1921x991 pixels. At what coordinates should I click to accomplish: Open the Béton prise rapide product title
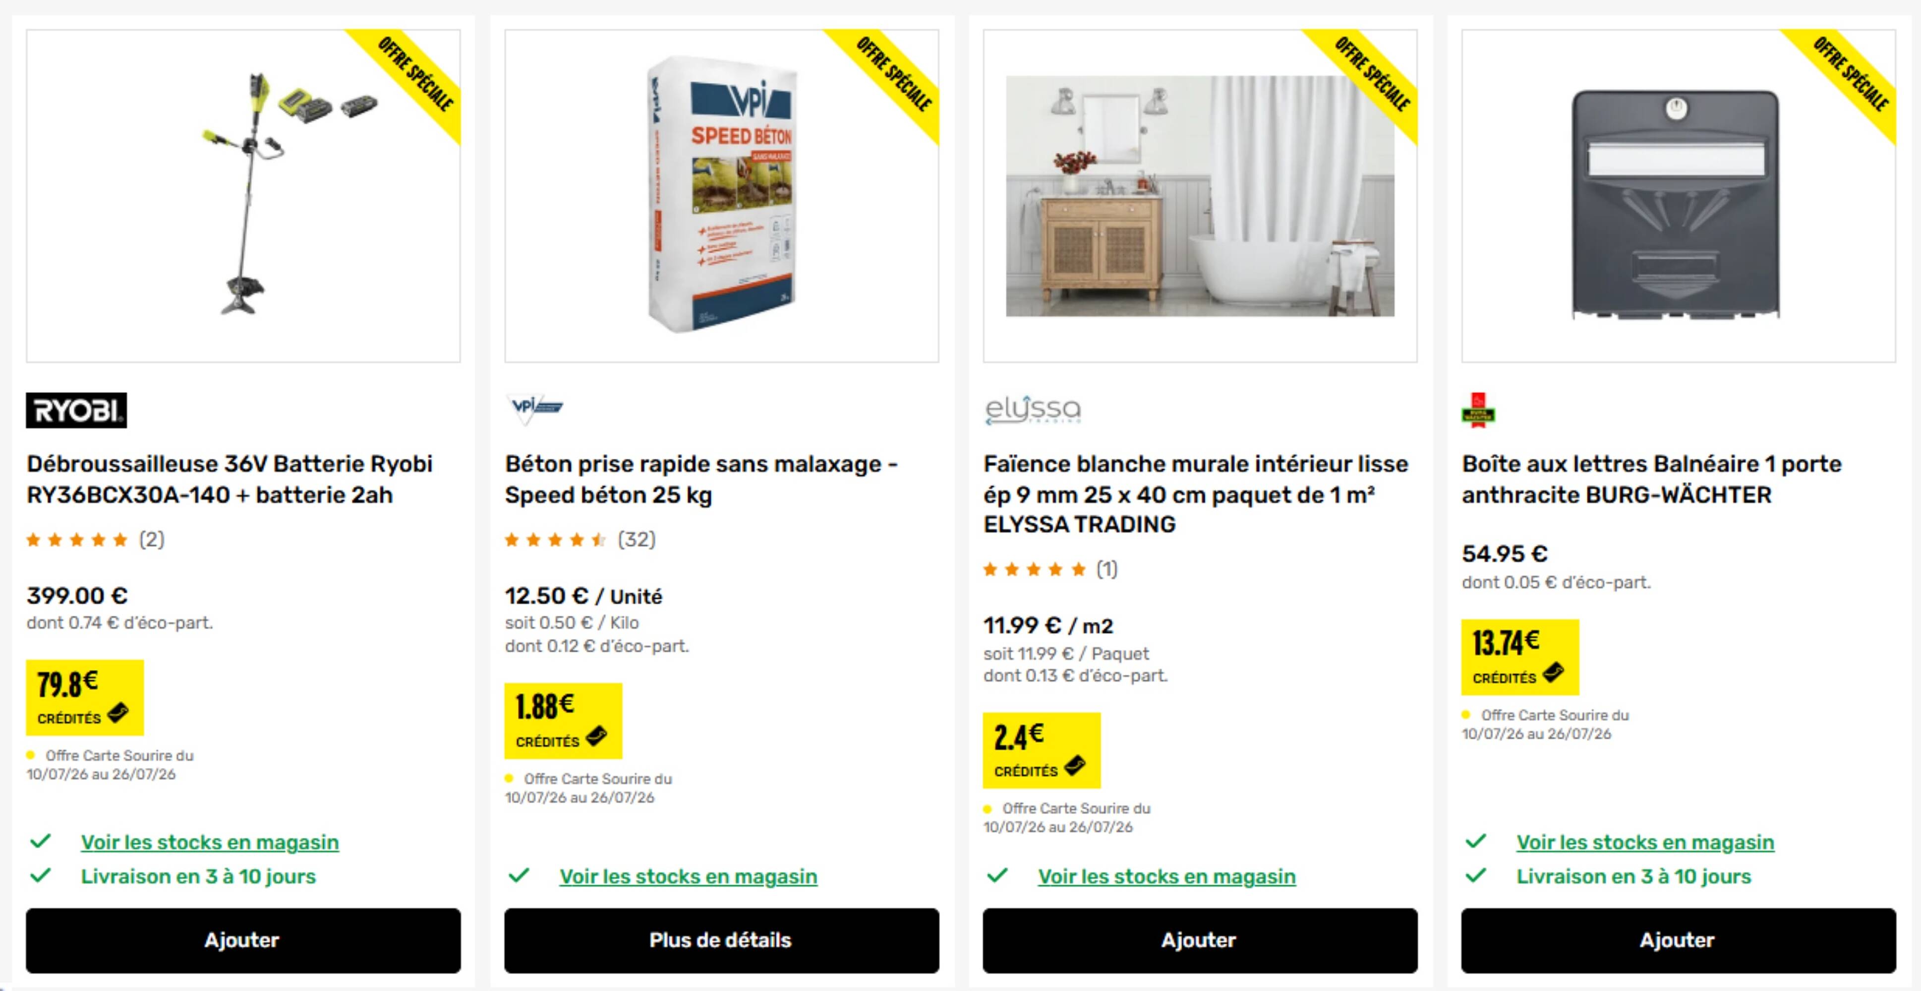point(701,479)
